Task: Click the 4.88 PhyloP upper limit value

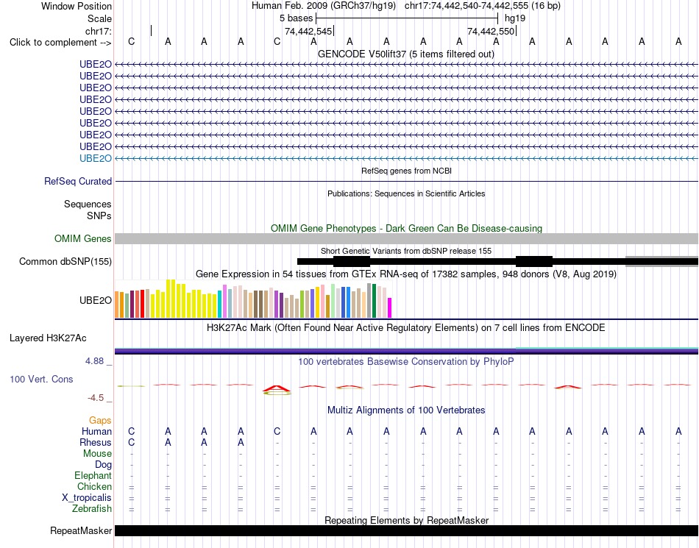Action: 94,361
